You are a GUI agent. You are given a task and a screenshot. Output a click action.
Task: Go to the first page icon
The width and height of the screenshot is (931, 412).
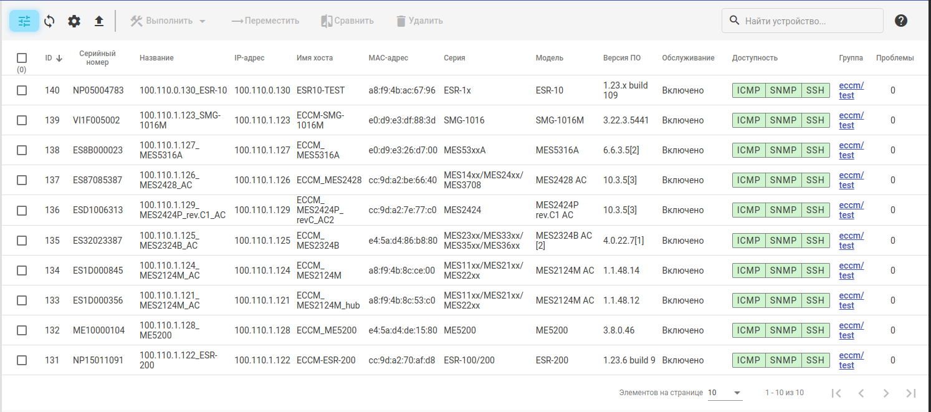(837, 393)
